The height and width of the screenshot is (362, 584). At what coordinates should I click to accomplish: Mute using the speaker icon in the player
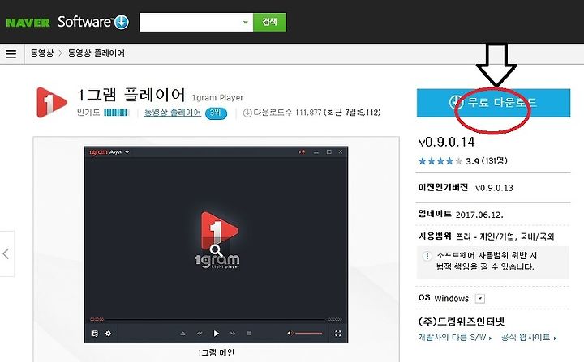pos(290,334)
